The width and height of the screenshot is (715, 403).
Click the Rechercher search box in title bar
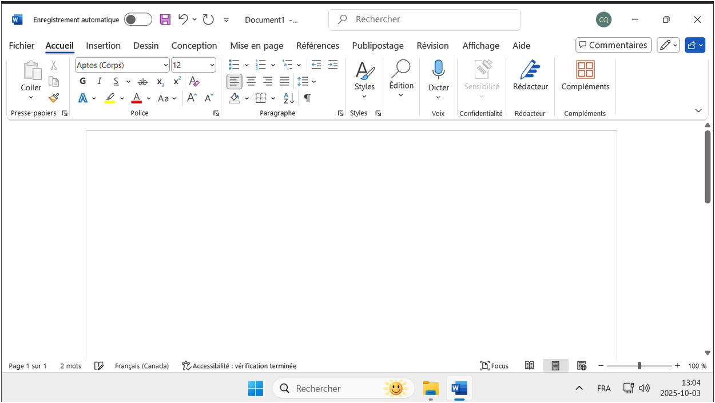pyautogui.click(x=424, y=19)
